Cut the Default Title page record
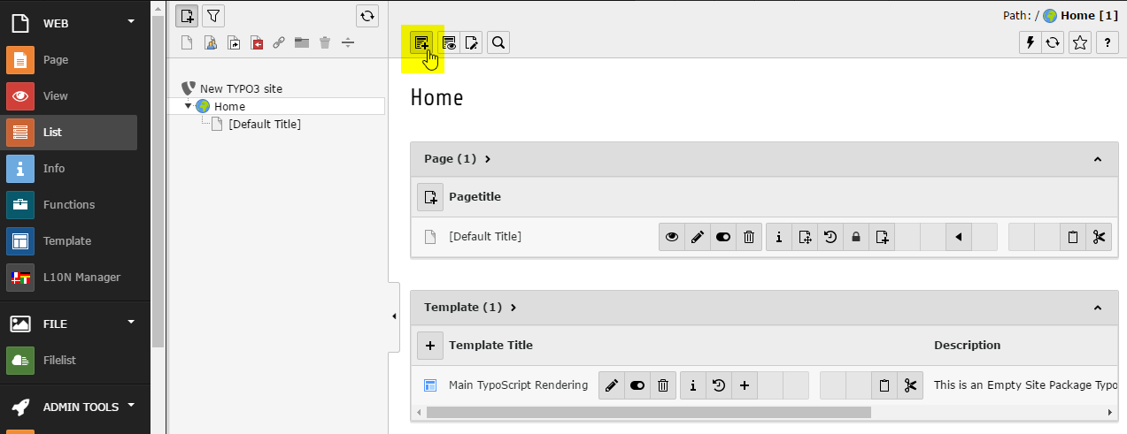The height and width of the screenshot is (434, 1127). click(x=1099, y=237)
